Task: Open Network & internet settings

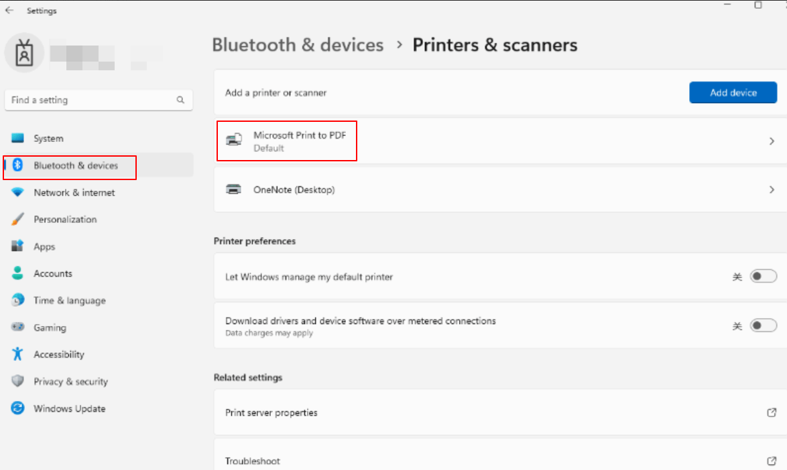Action: [99, 192]
